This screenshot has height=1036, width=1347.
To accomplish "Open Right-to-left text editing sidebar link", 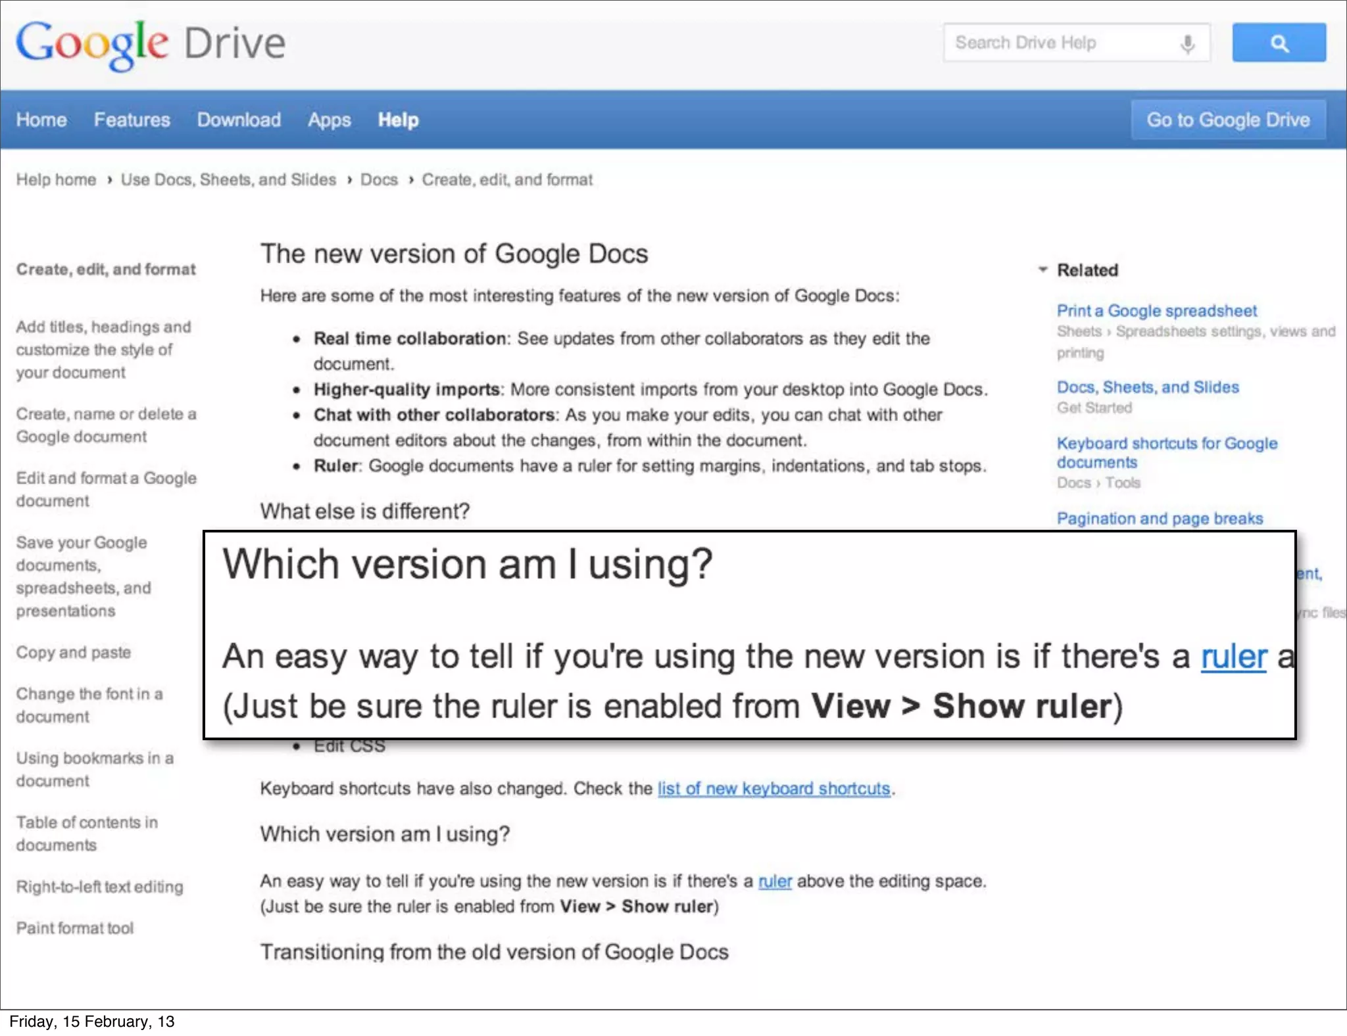I will point(100,886).
